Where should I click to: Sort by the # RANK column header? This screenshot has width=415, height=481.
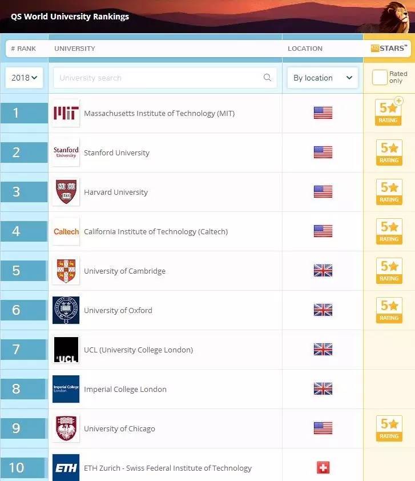click(x=23, y=49)
